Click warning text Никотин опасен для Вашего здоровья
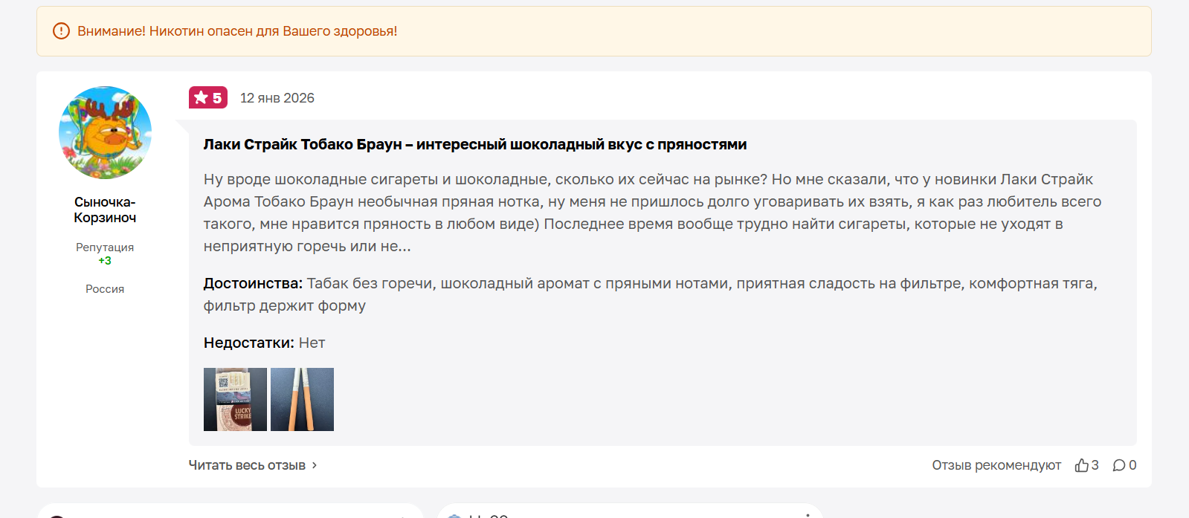 coord(273,31)
